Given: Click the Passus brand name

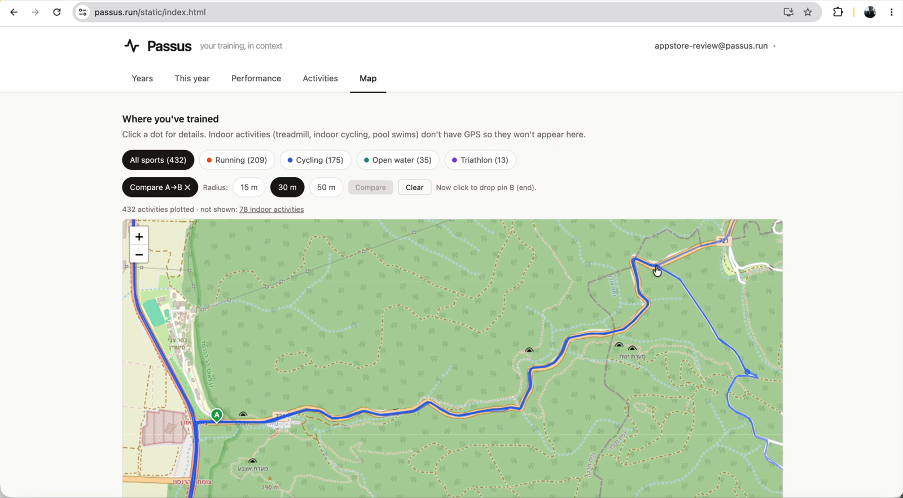Looking at the screenshot, I should coord(169,46).
